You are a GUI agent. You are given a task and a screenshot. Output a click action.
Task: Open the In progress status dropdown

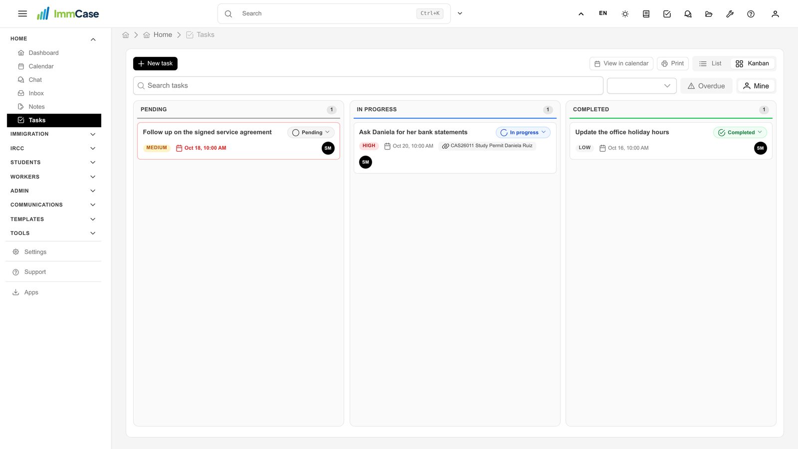[x=523, y=132]
